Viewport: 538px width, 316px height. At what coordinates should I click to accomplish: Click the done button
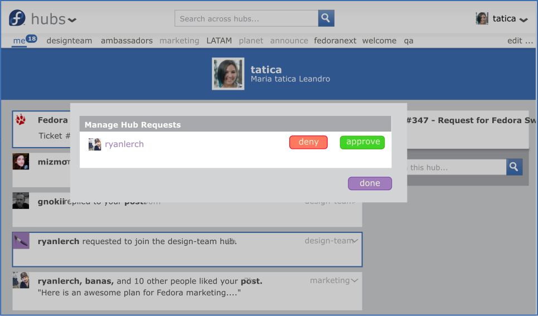tap(370, 183)
